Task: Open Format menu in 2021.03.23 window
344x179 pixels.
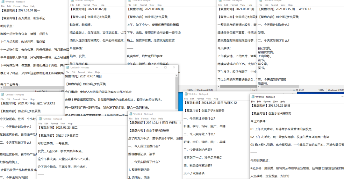Action: pyautogui.click(x=54, y=124)
